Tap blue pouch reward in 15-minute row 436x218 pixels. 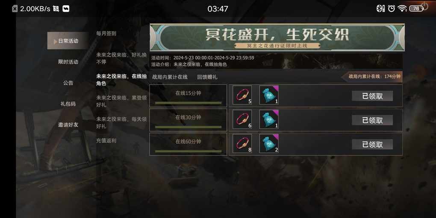tap(269, 95)
